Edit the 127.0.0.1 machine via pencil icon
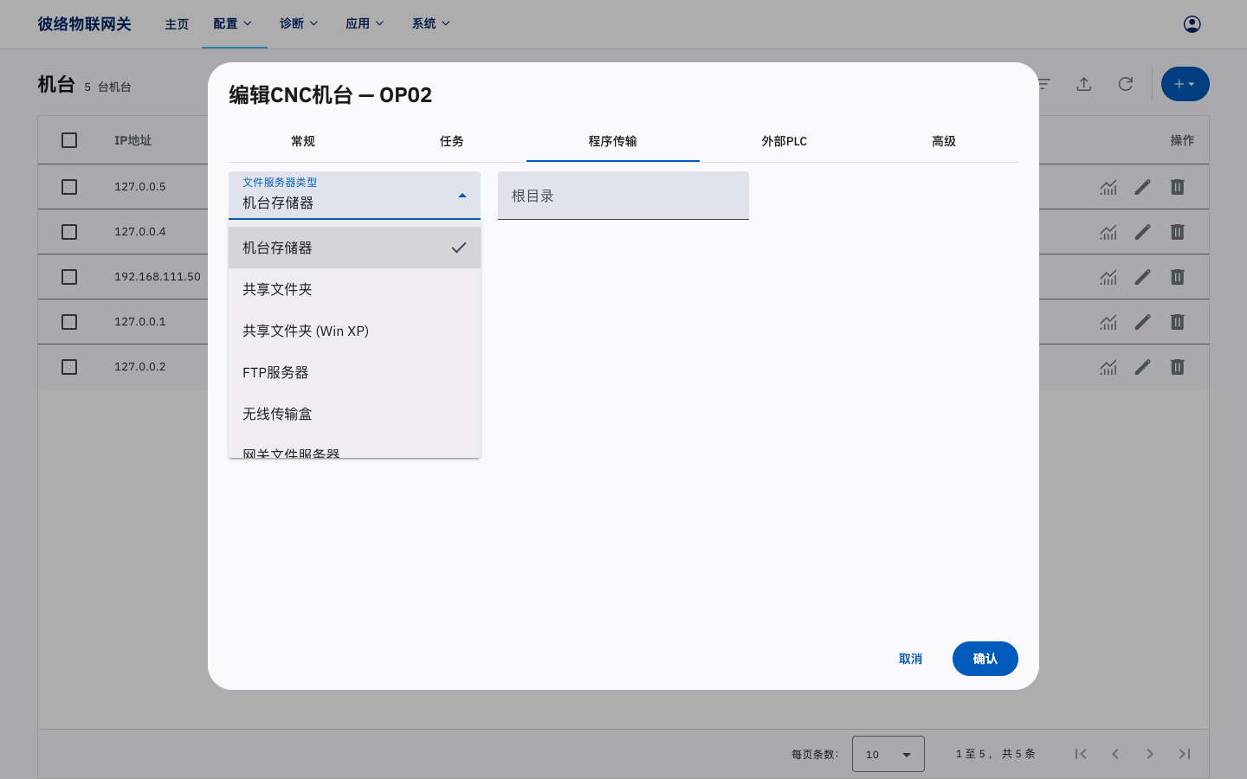 click(1143, 322)
